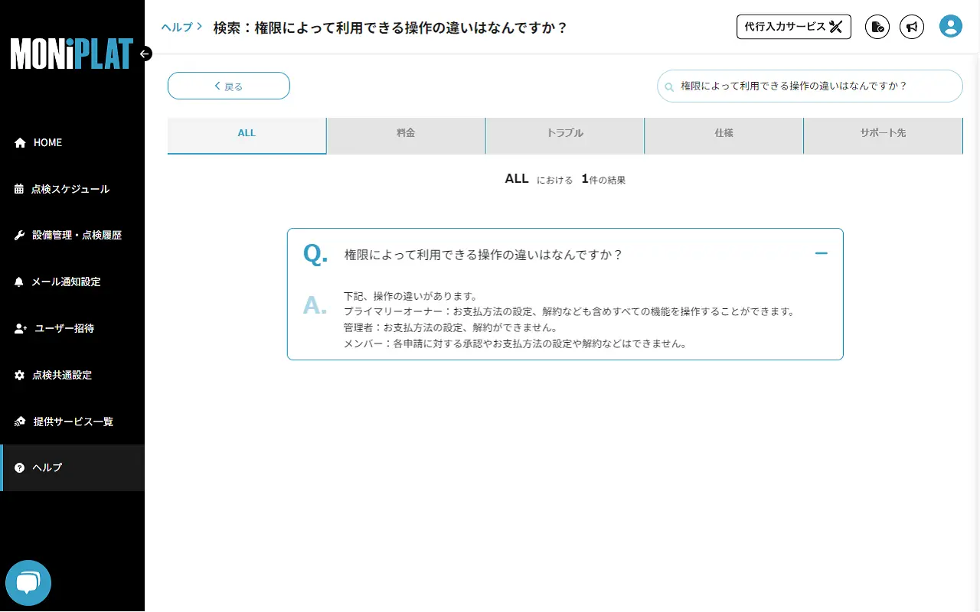Open the ヘルプ breadcrumb link

(175, 26)
